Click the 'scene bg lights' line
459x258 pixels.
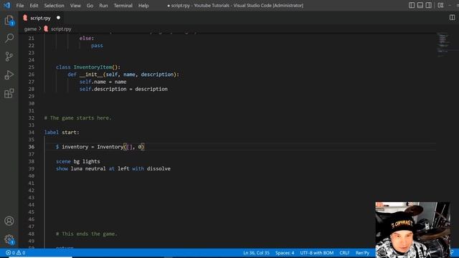click(78, 161)
